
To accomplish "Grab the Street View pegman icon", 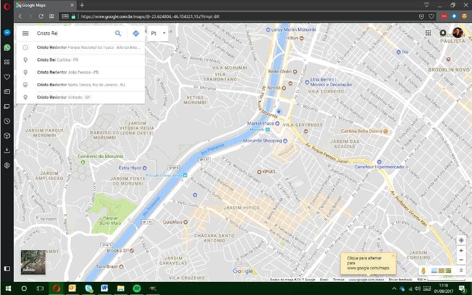I will pos(424,271).
